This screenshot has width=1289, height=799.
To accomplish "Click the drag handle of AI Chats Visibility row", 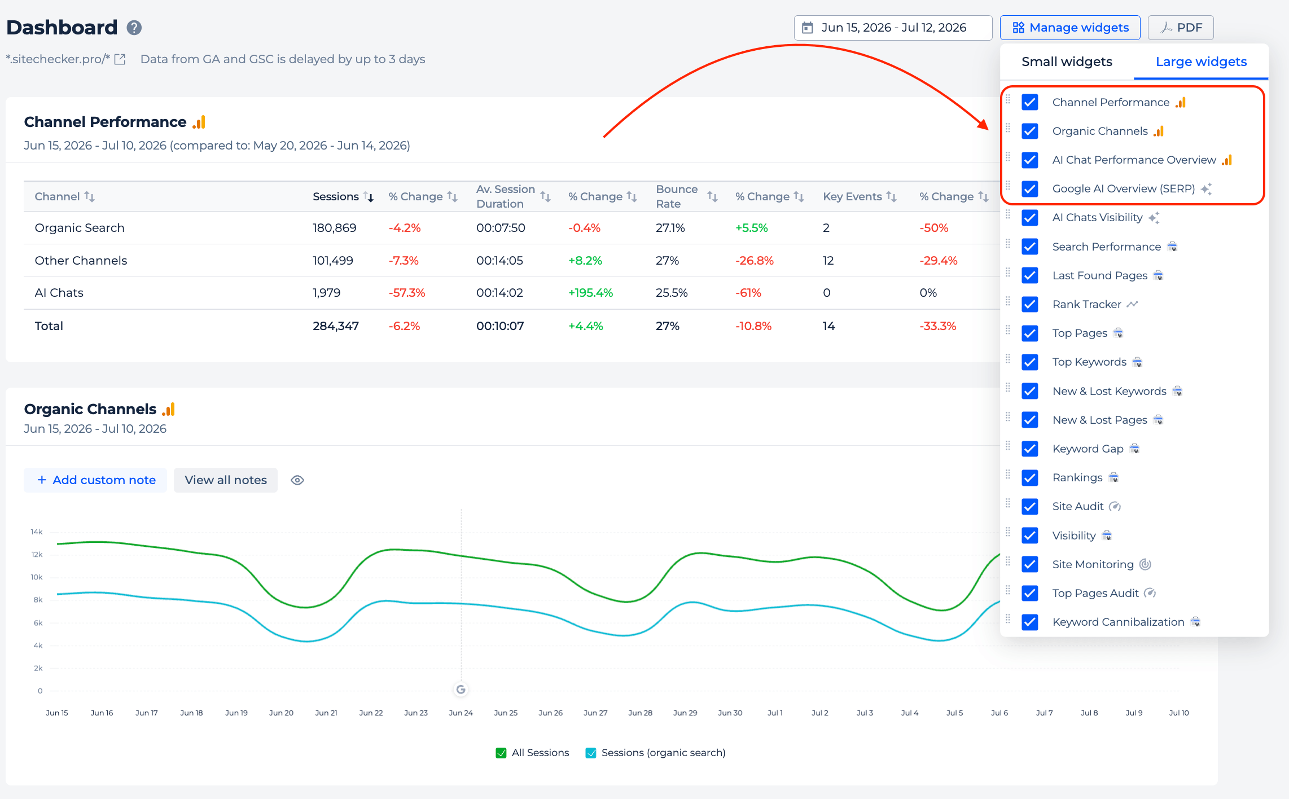I will tap(1008, 214).
